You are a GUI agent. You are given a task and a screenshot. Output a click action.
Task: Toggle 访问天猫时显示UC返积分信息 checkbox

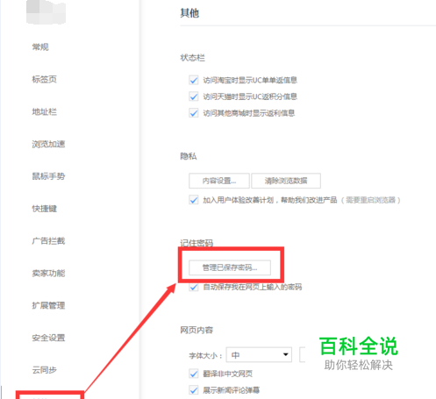point(194,96)
